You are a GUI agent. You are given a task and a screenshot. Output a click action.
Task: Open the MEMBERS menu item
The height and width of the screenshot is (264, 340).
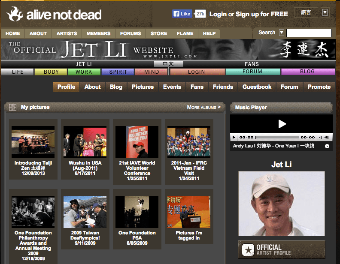pyautogui.click(x=98, y=33)
